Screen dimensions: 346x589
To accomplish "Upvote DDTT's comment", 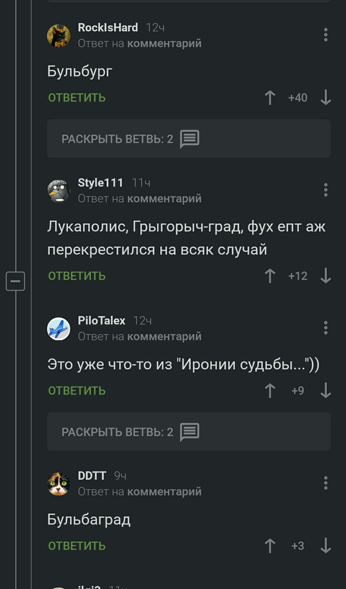I will 270,546.
